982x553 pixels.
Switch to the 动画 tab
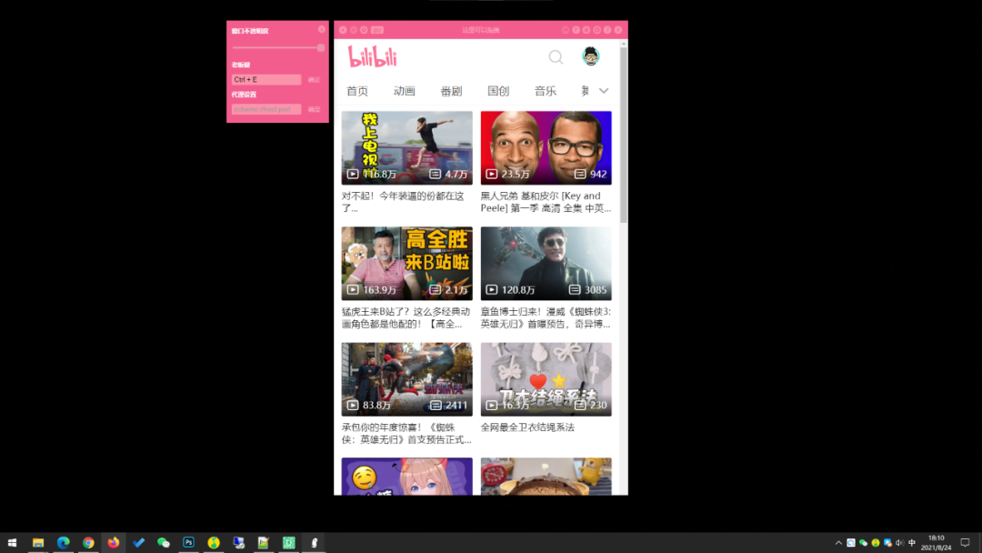click(404, 91)
